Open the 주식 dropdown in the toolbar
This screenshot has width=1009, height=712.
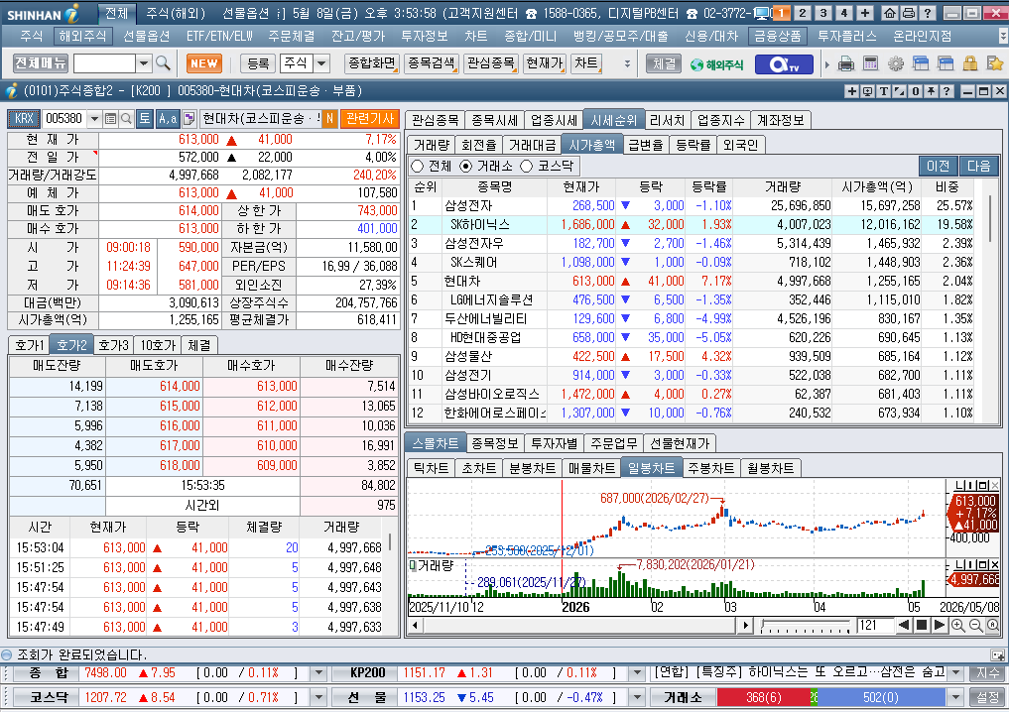pyautogui.click(x=321, y=63)
